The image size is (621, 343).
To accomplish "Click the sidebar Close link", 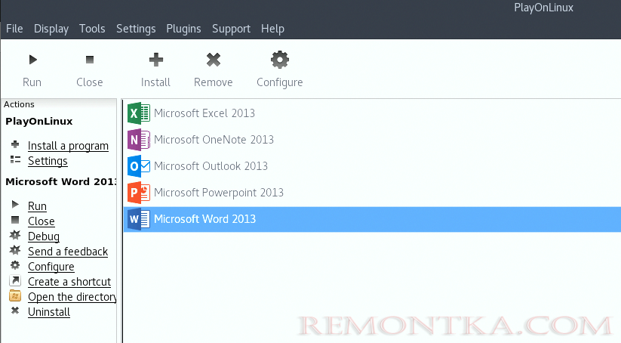I will (42, 221).
